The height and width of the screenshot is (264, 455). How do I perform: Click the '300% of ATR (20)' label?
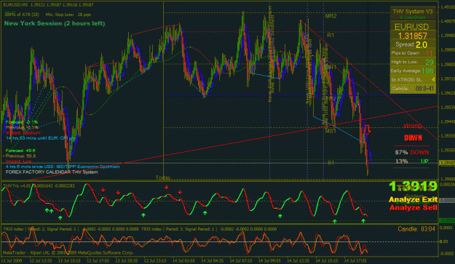(22, 15)
